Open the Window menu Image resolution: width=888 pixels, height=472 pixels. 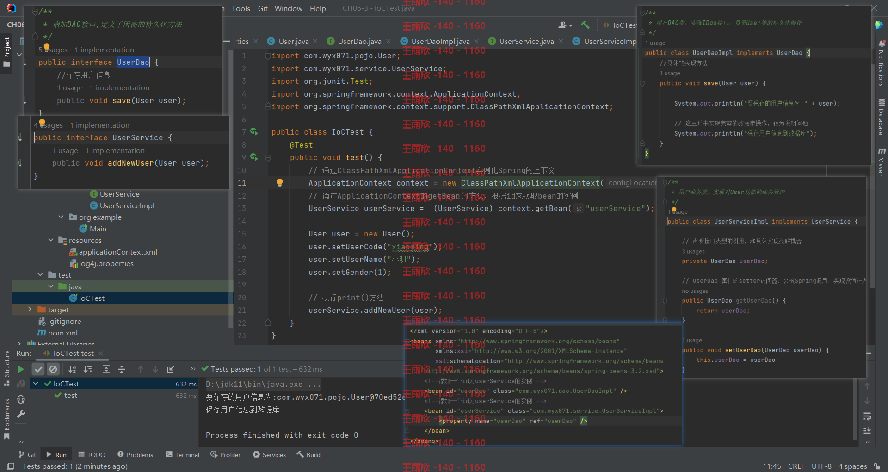[x=289, y=8]
